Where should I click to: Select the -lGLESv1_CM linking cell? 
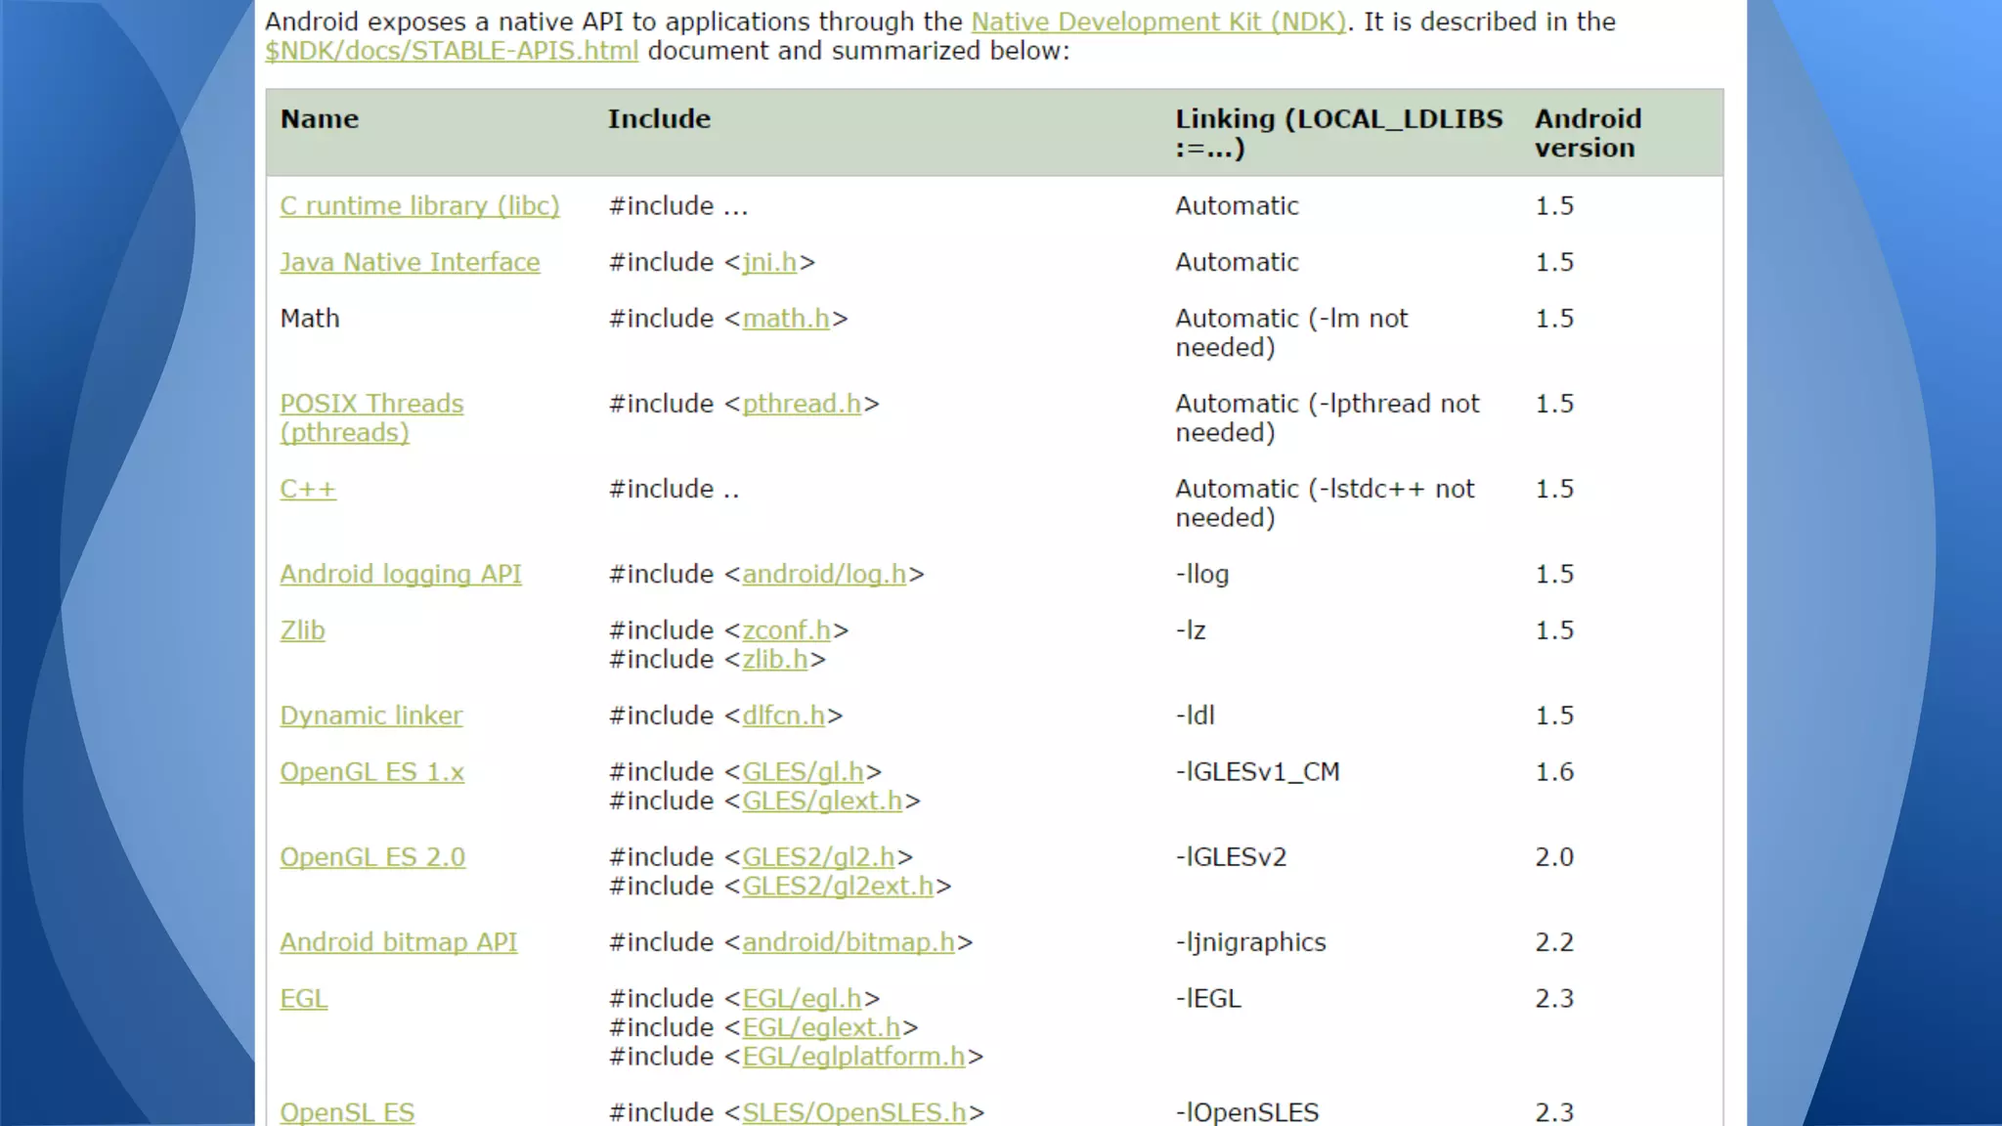pyautogui.click(x=1257, y=772)
